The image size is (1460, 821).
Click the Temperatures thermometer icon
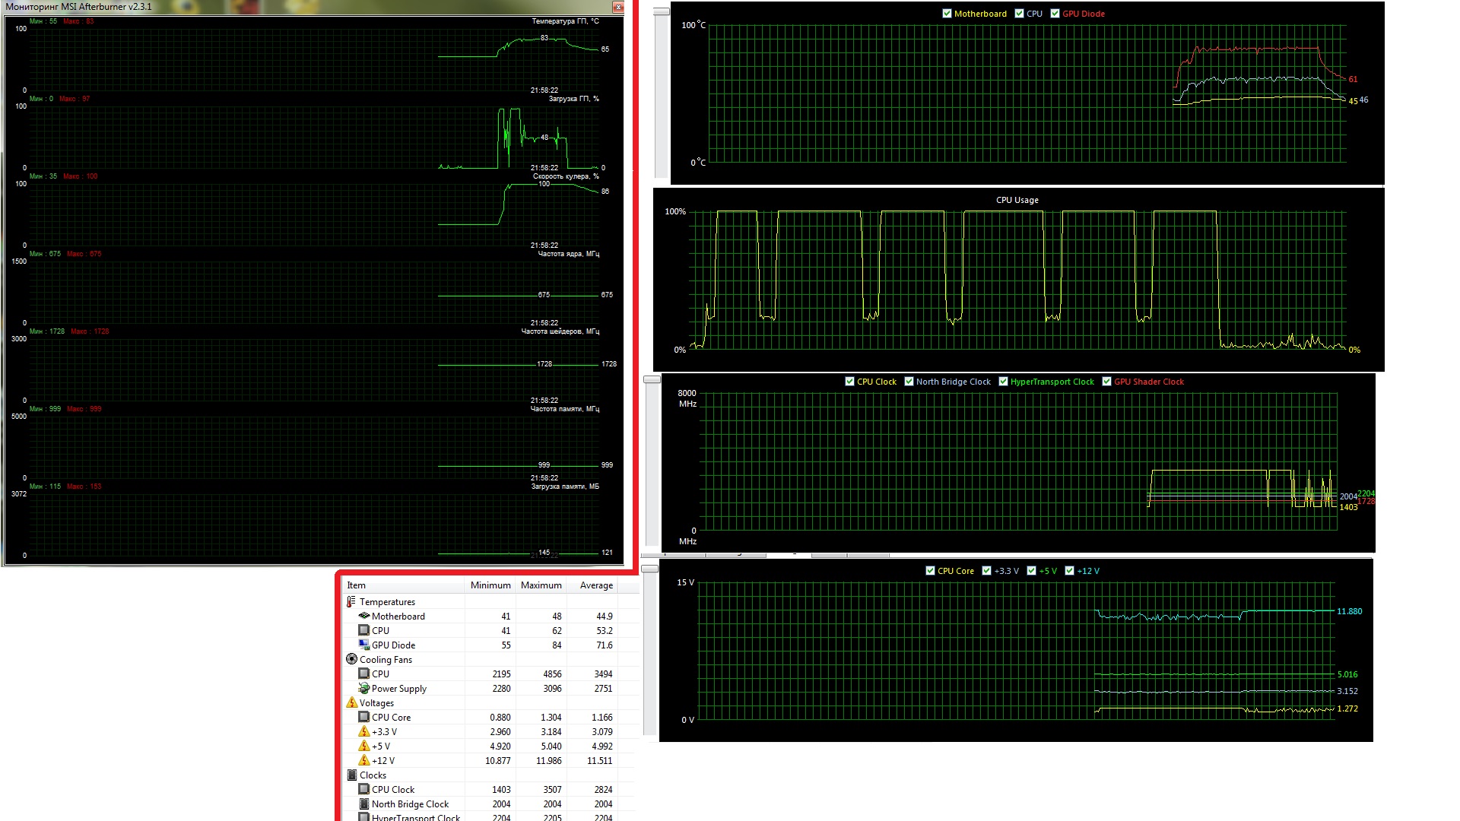[351, 601]
